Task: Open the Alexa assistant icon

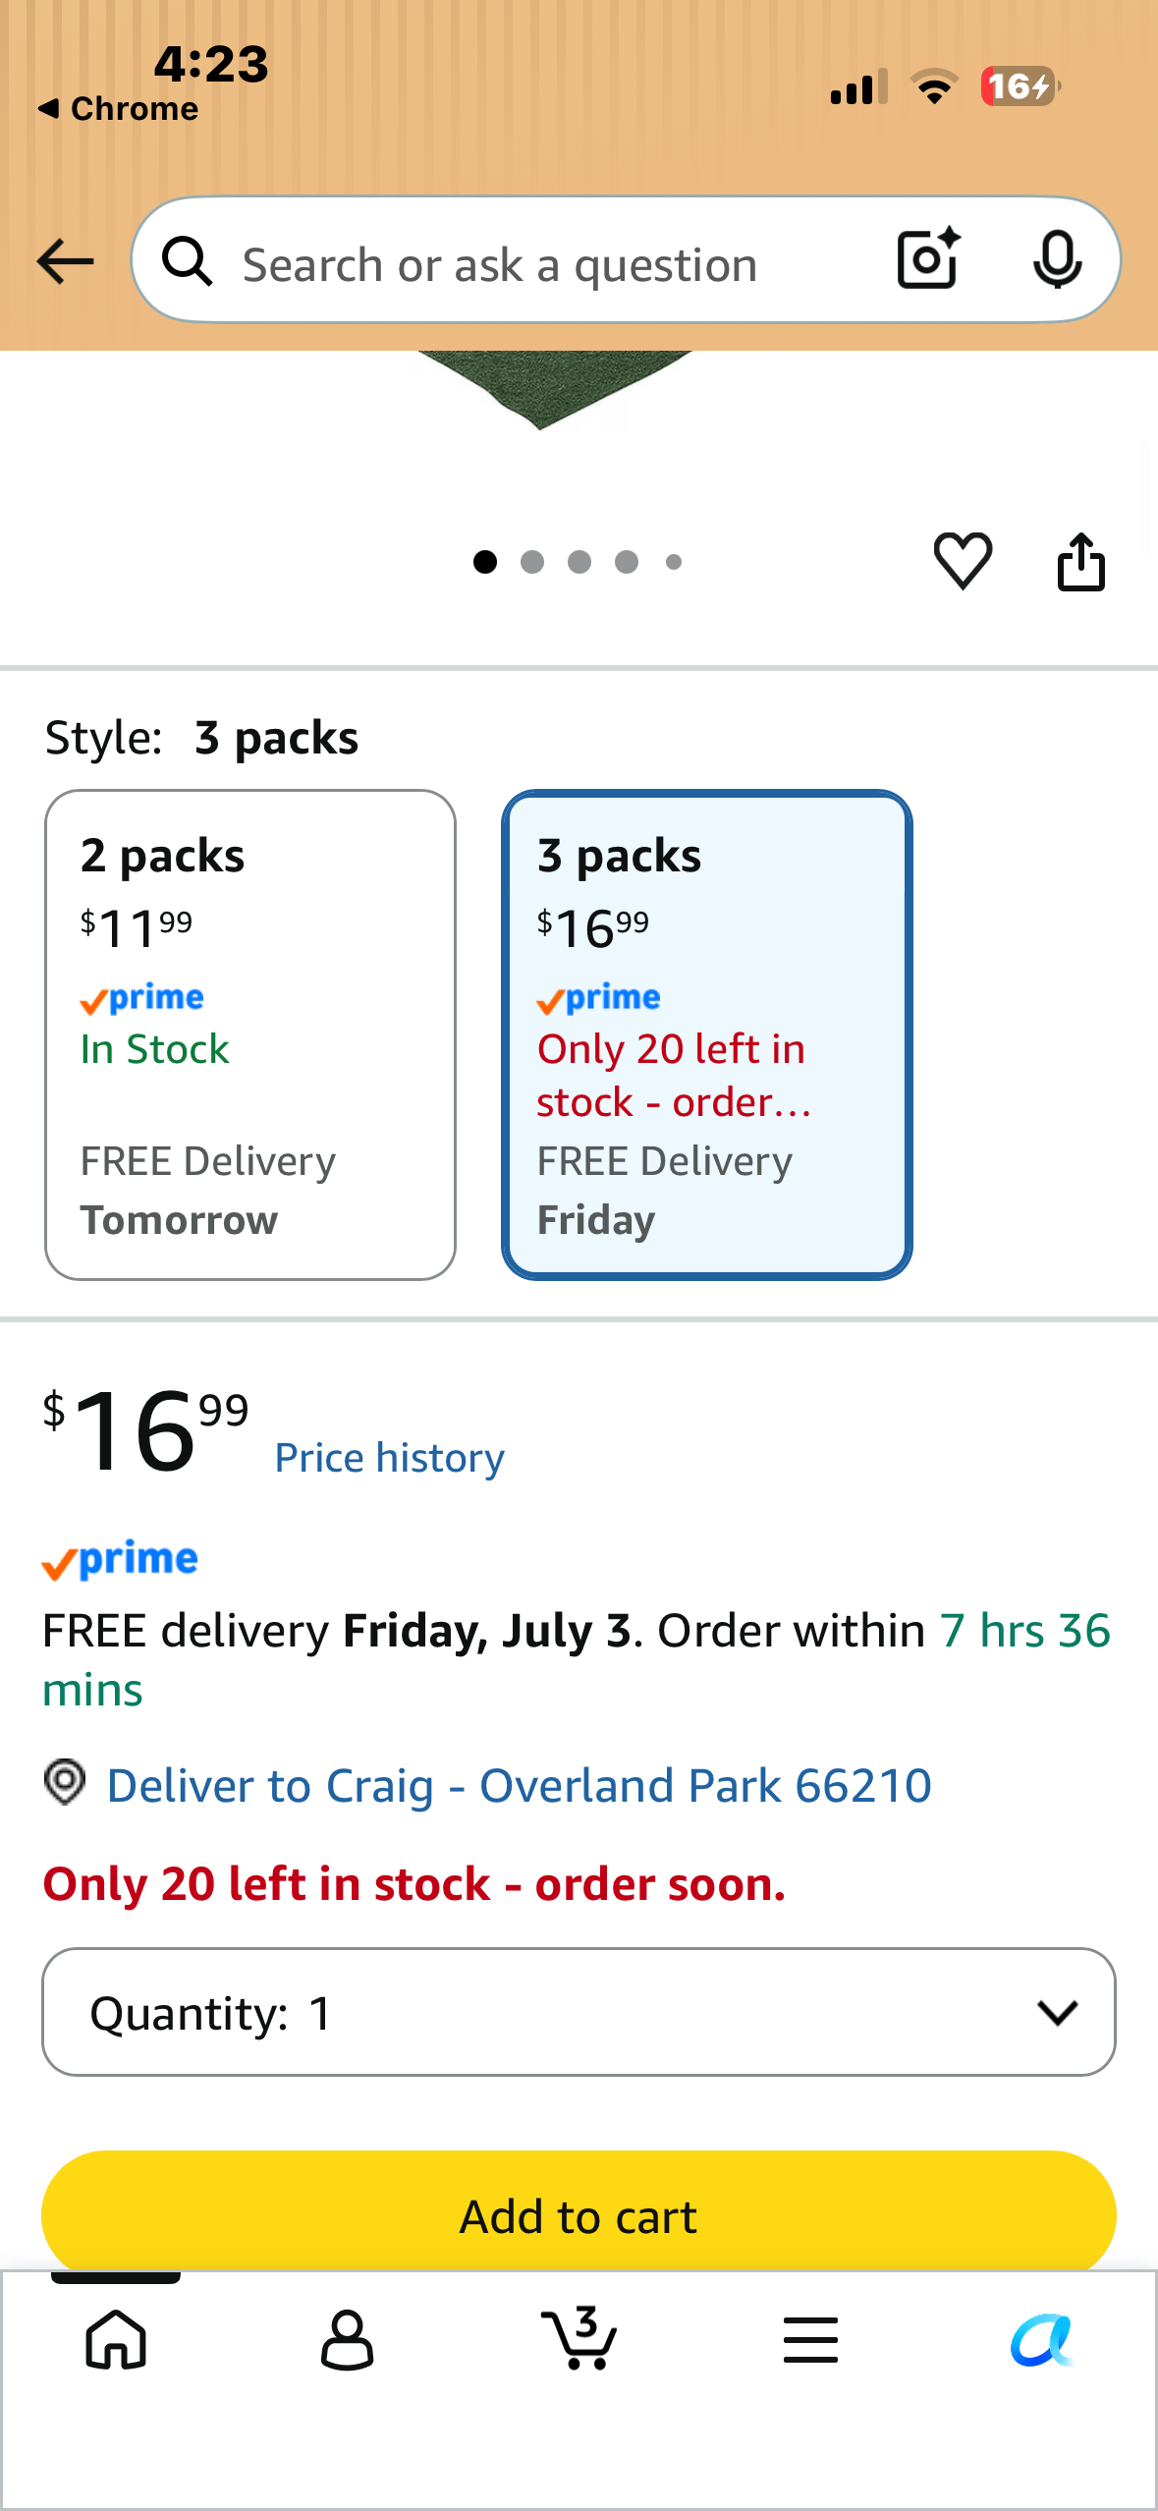Action: (x=1041, y=2339)
